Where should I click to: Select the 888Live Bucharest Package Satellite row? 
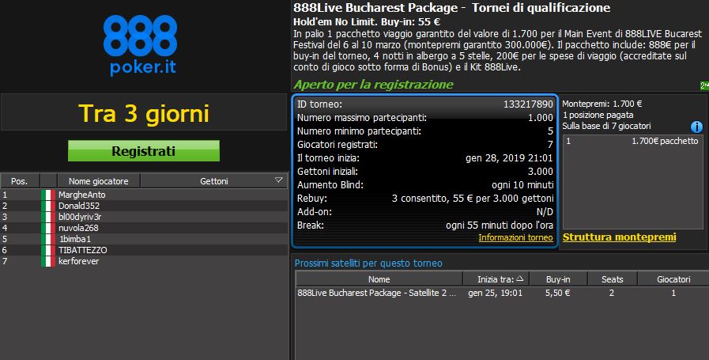click(502, 293)
